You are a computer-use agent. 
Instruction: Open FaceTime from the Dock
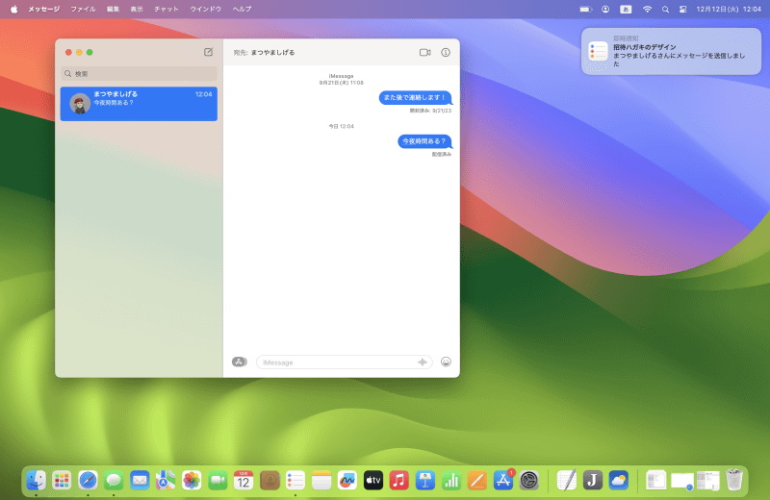pos(218,480)
